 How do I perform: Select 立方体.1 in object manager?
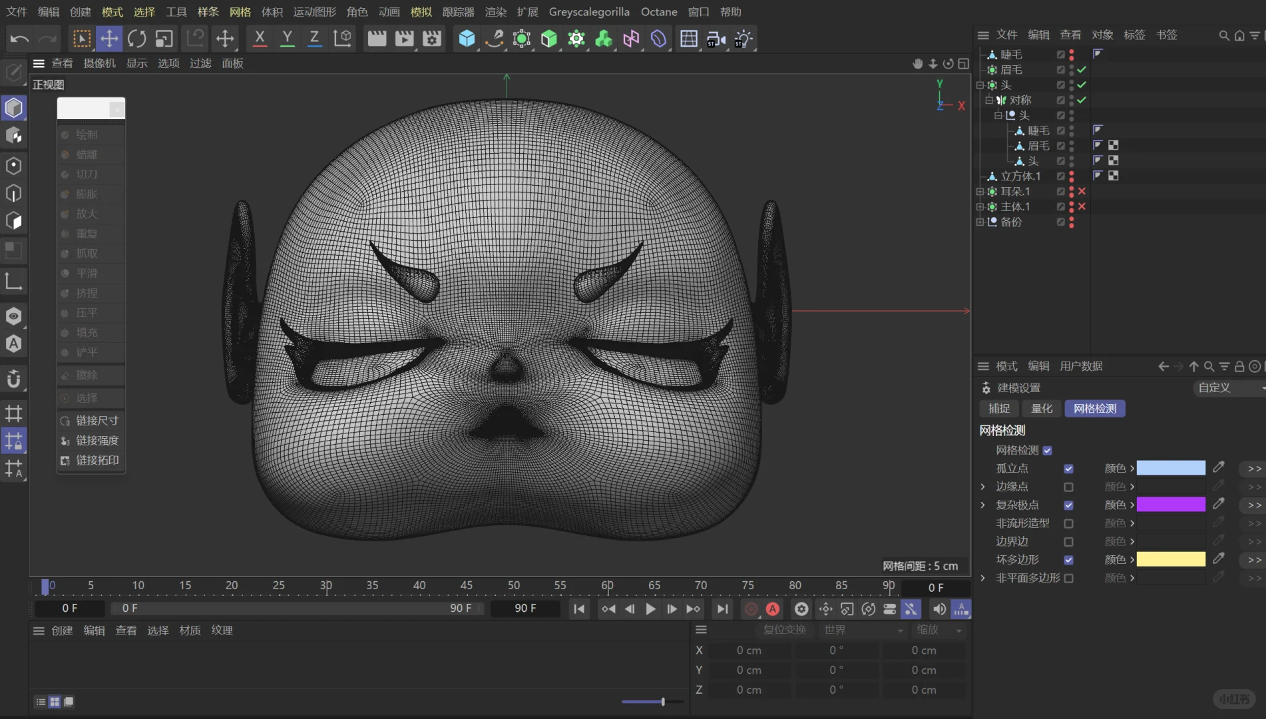1020,176
